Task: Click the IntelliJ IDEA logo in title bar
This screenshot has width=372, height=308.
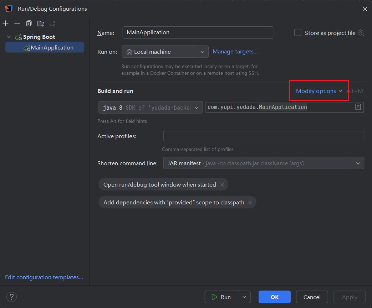Action: [x=9, y=9]
